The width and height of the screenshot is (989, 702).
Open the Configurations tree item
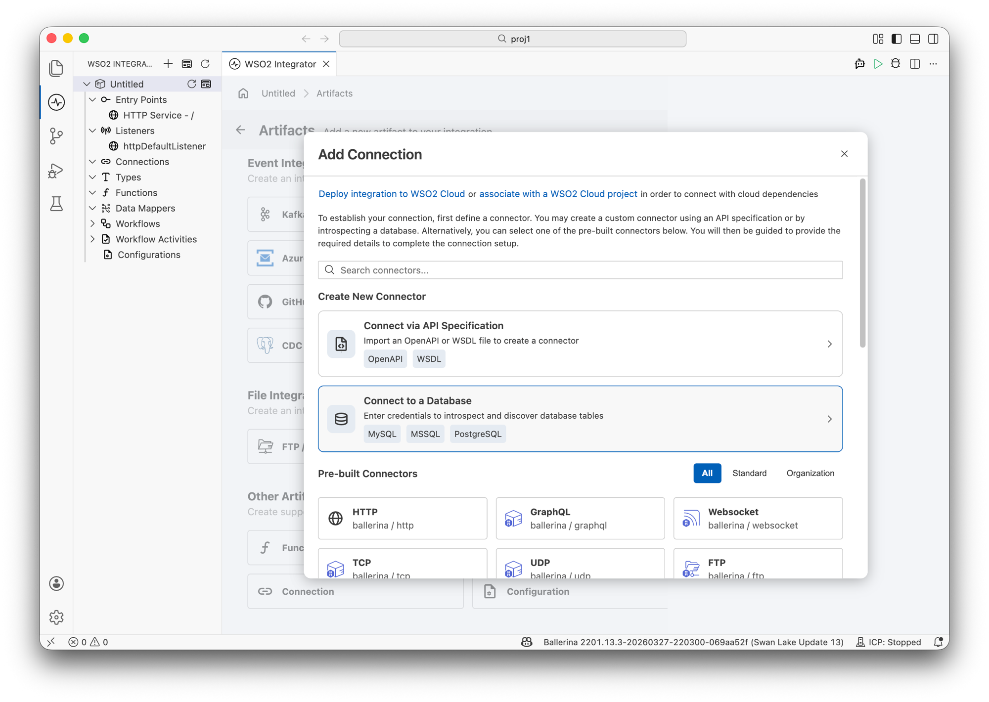tap(148, 255)
